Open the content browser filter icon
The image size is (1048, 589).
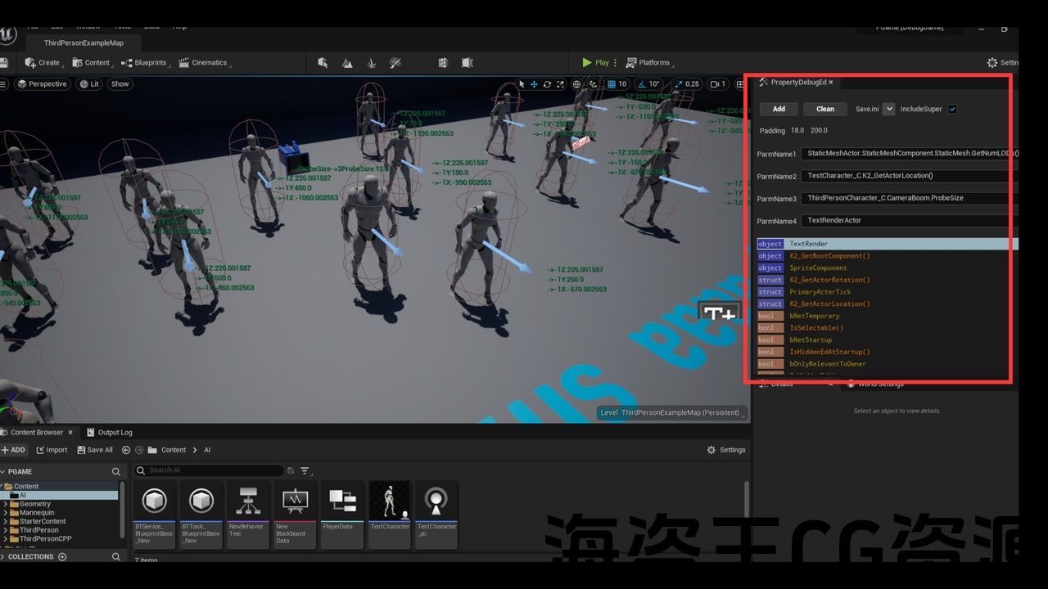pyautogui.click(x=305, y=470)
